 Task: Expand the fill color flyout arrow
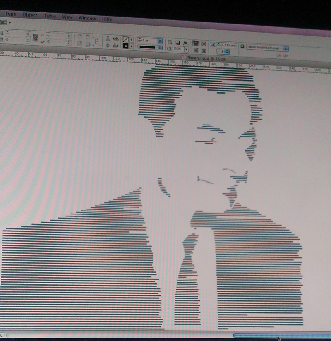131,40
